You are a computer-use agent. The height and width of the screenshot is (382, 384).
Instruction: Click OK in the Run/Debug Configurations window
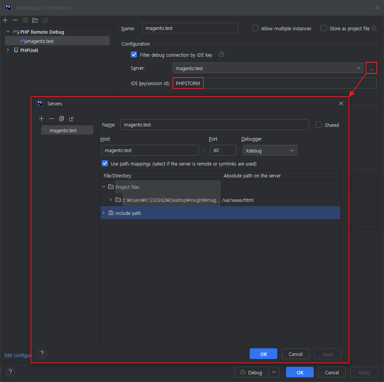300,372
